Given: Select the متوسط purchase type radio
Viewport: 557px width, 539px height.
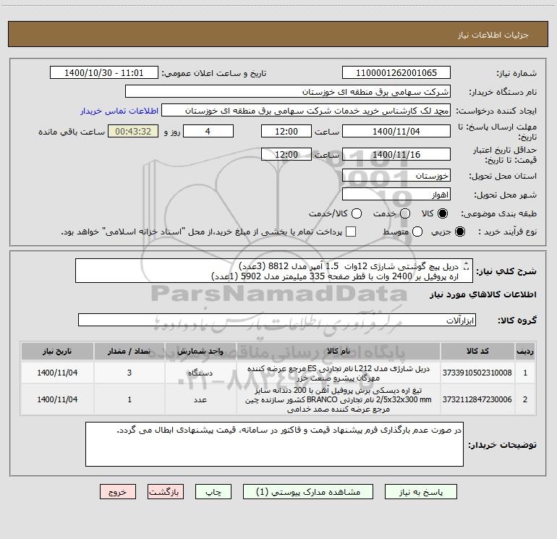Looking at the screenshot, I should (417, 232).
